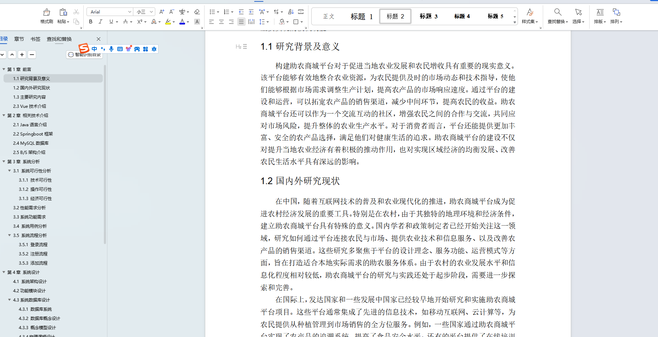This screenshot has width=658, height=337.
Task: Collapse 第2章 相关技术介绍 node
Action: pos(4,115)
